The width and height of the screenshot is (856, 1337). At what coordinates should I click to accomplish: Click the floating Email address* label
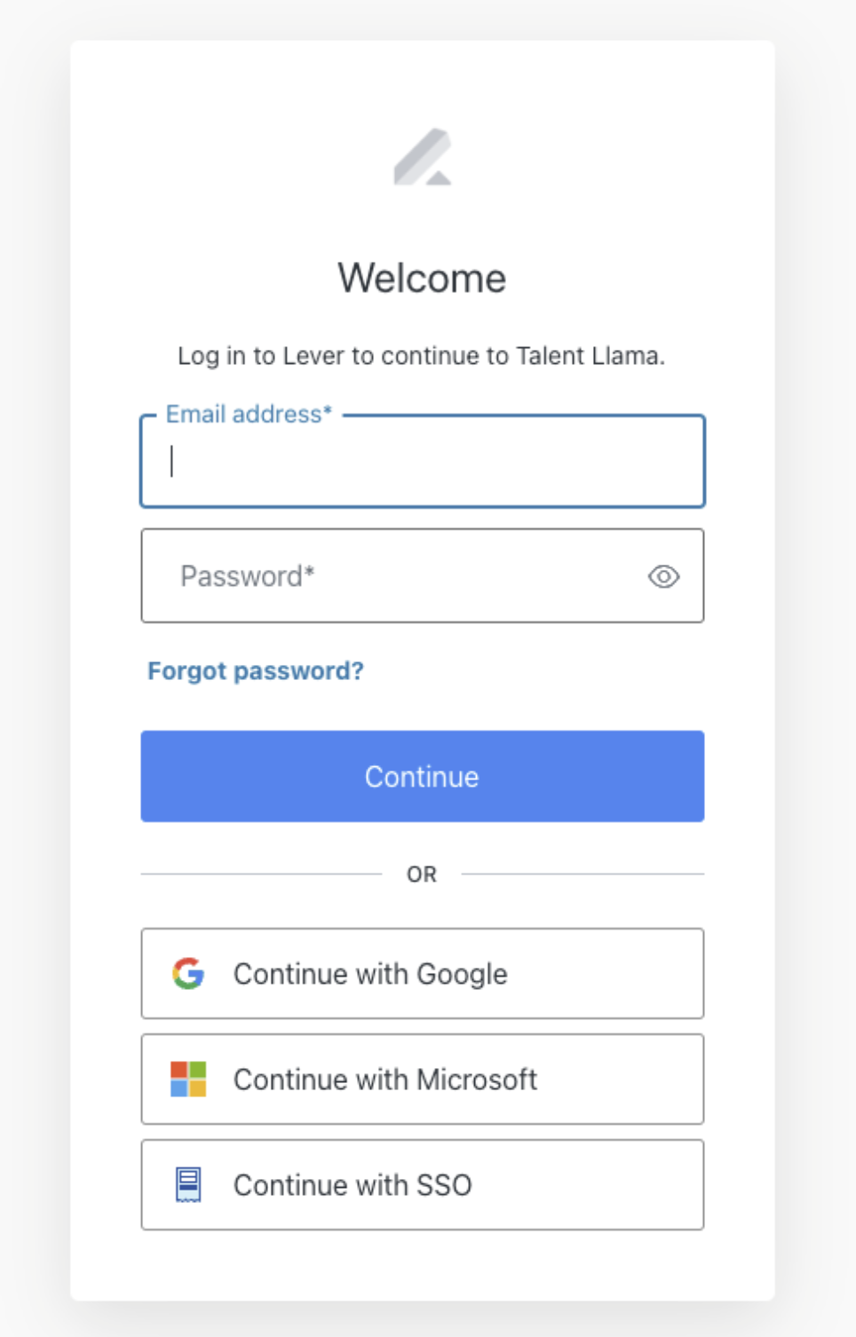(249, 414)
